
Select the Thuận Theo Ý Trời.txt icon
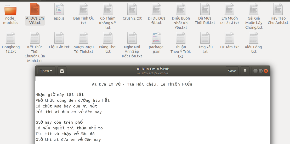(181, 38)
